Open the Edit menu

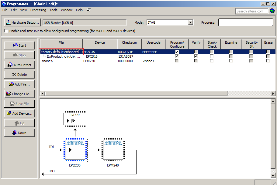pos(14,10)
